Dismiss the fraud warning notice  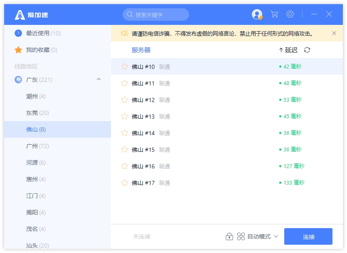click(334, 33)
